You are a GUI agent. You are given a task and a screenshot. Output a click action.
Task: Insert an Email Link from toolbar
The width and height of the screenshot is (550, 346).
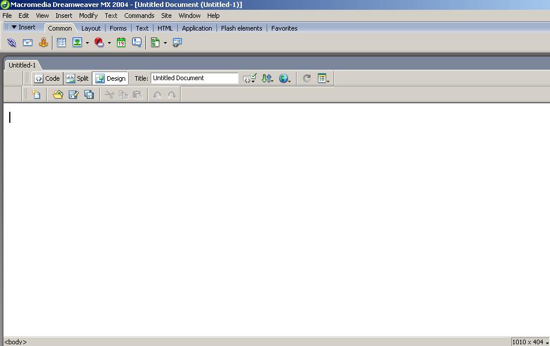tap(27, 43)
